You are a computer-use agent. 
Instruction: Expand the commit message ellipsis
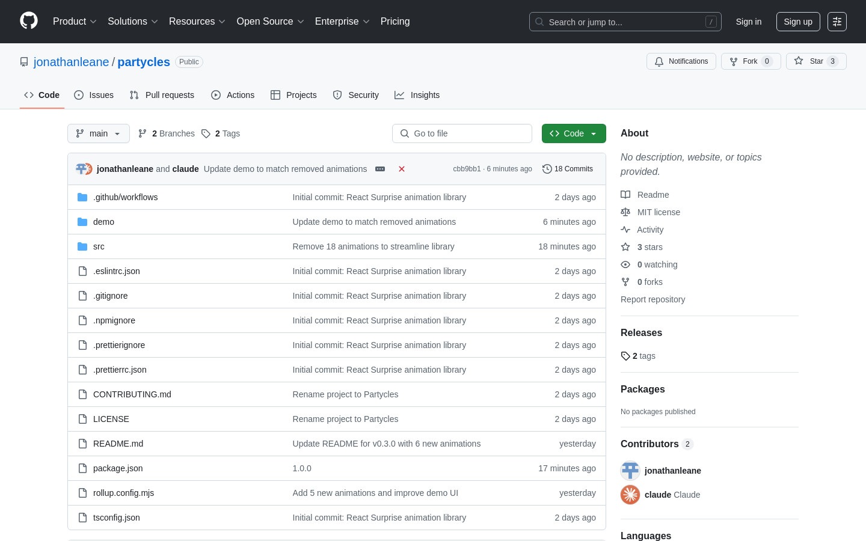point(380,169)
